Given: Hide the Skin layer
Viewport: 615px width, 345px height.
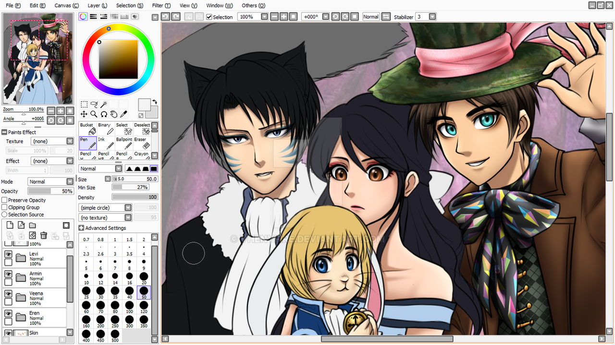Looking at the screenshot, I should pos(8,333).
